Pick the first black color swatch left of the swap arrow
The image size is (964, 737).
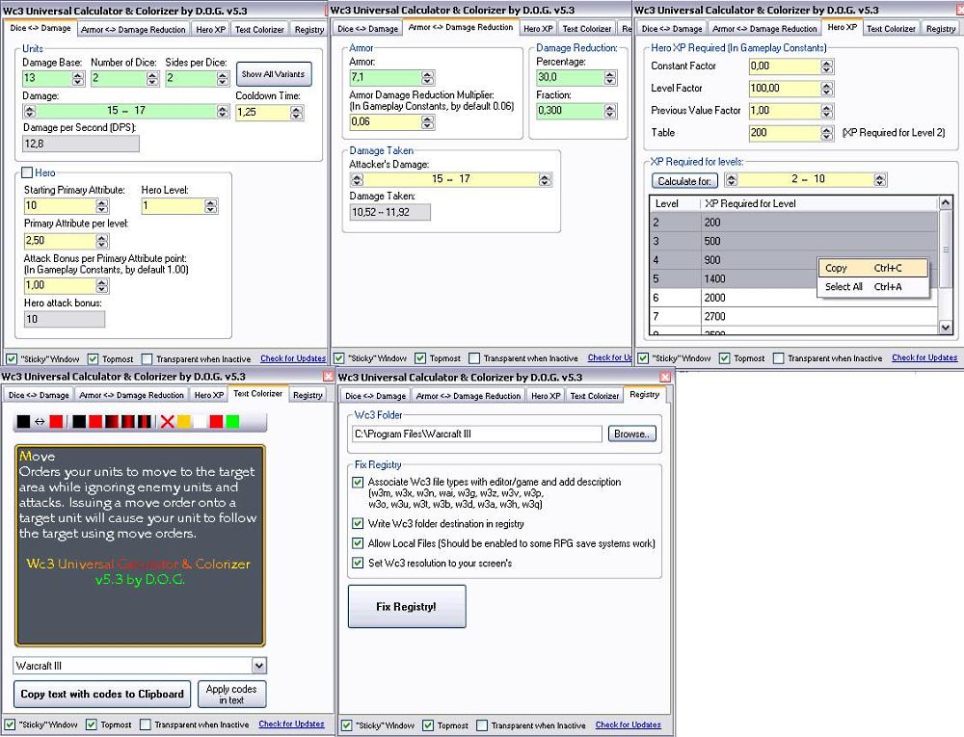23,422
